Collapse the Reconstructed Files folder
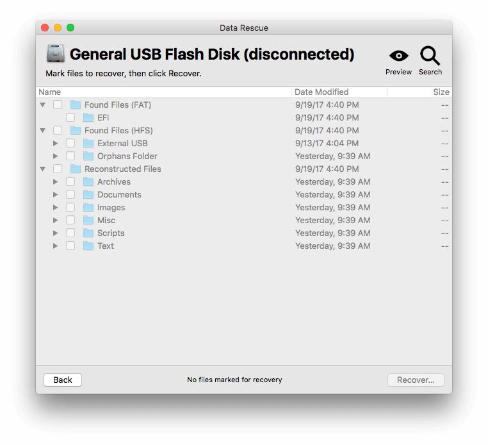 43,169
